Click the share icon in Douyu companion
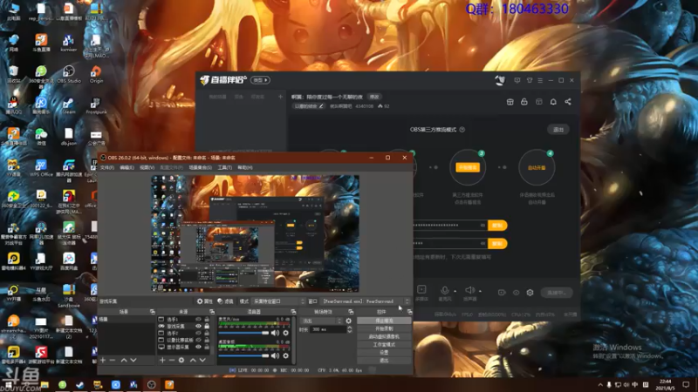Image resolution: width=698 pixels, height=392 pixels. (x=568, y=102)
